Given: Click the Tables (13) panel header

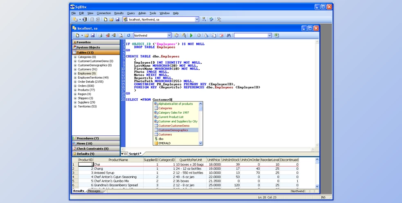Looking at the screenshot, I should [96, 53].
